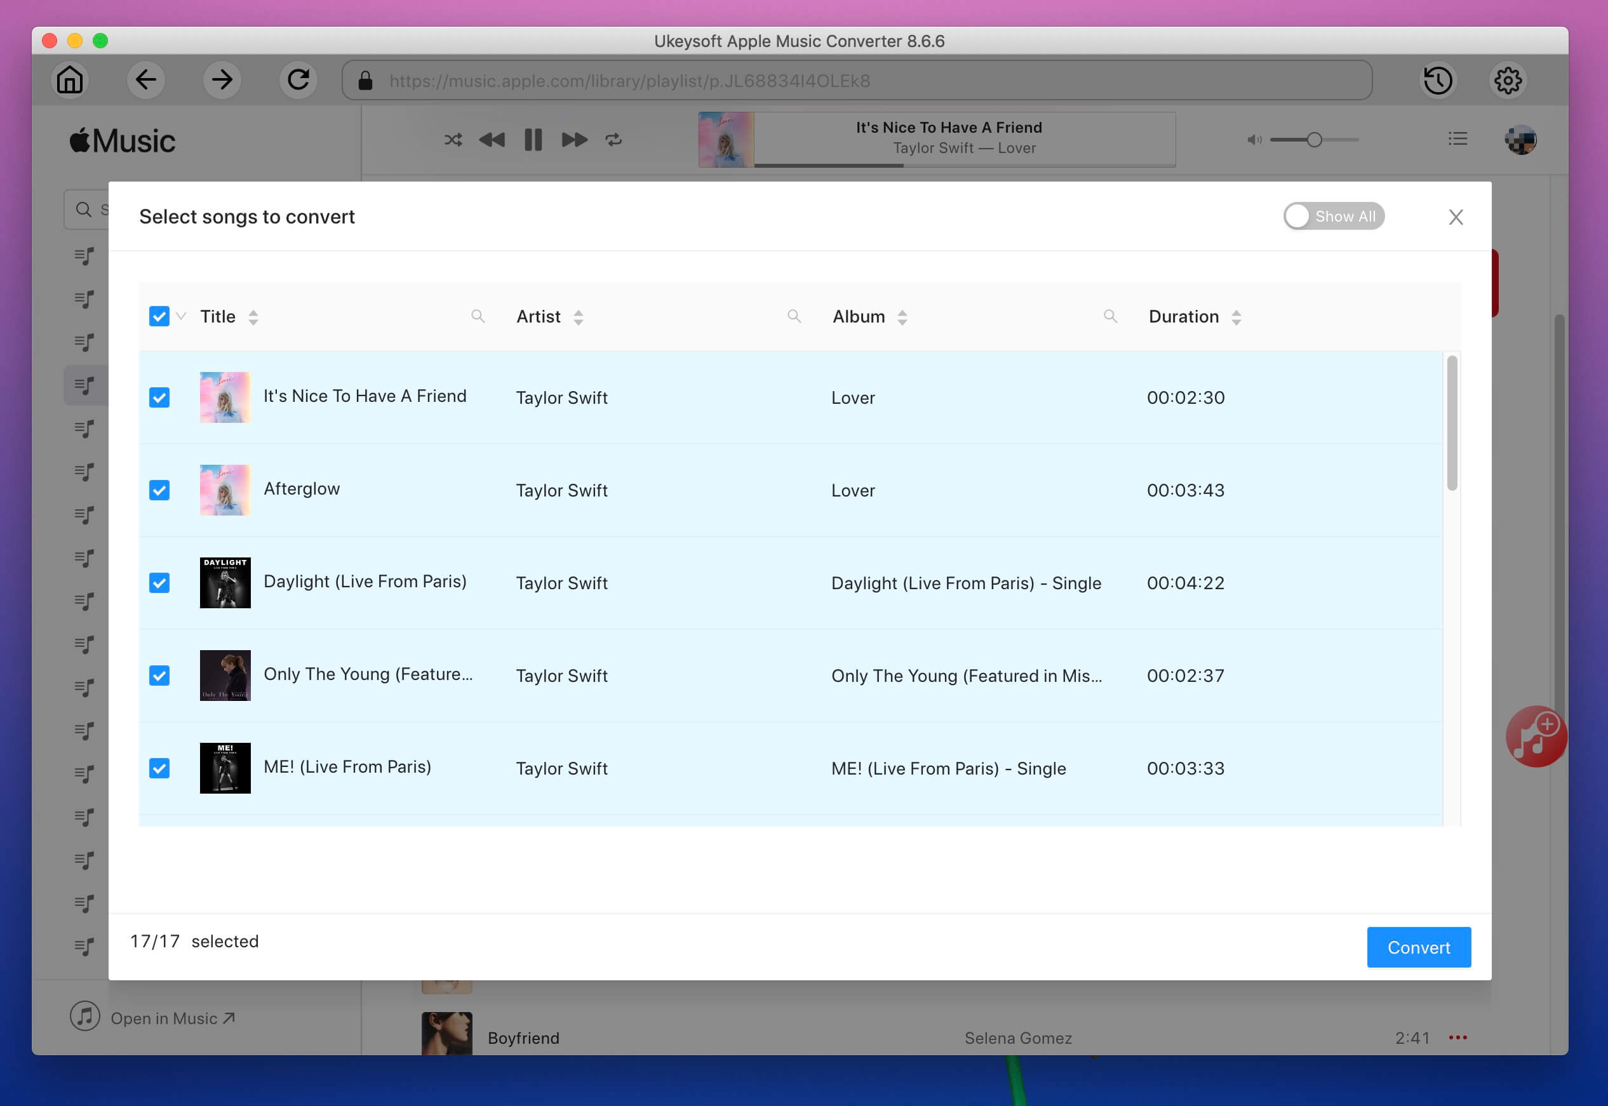Click the Daylight Live From Paris album art
The width and height of the screenshot is (1608, 1106).
click(225, 583)
